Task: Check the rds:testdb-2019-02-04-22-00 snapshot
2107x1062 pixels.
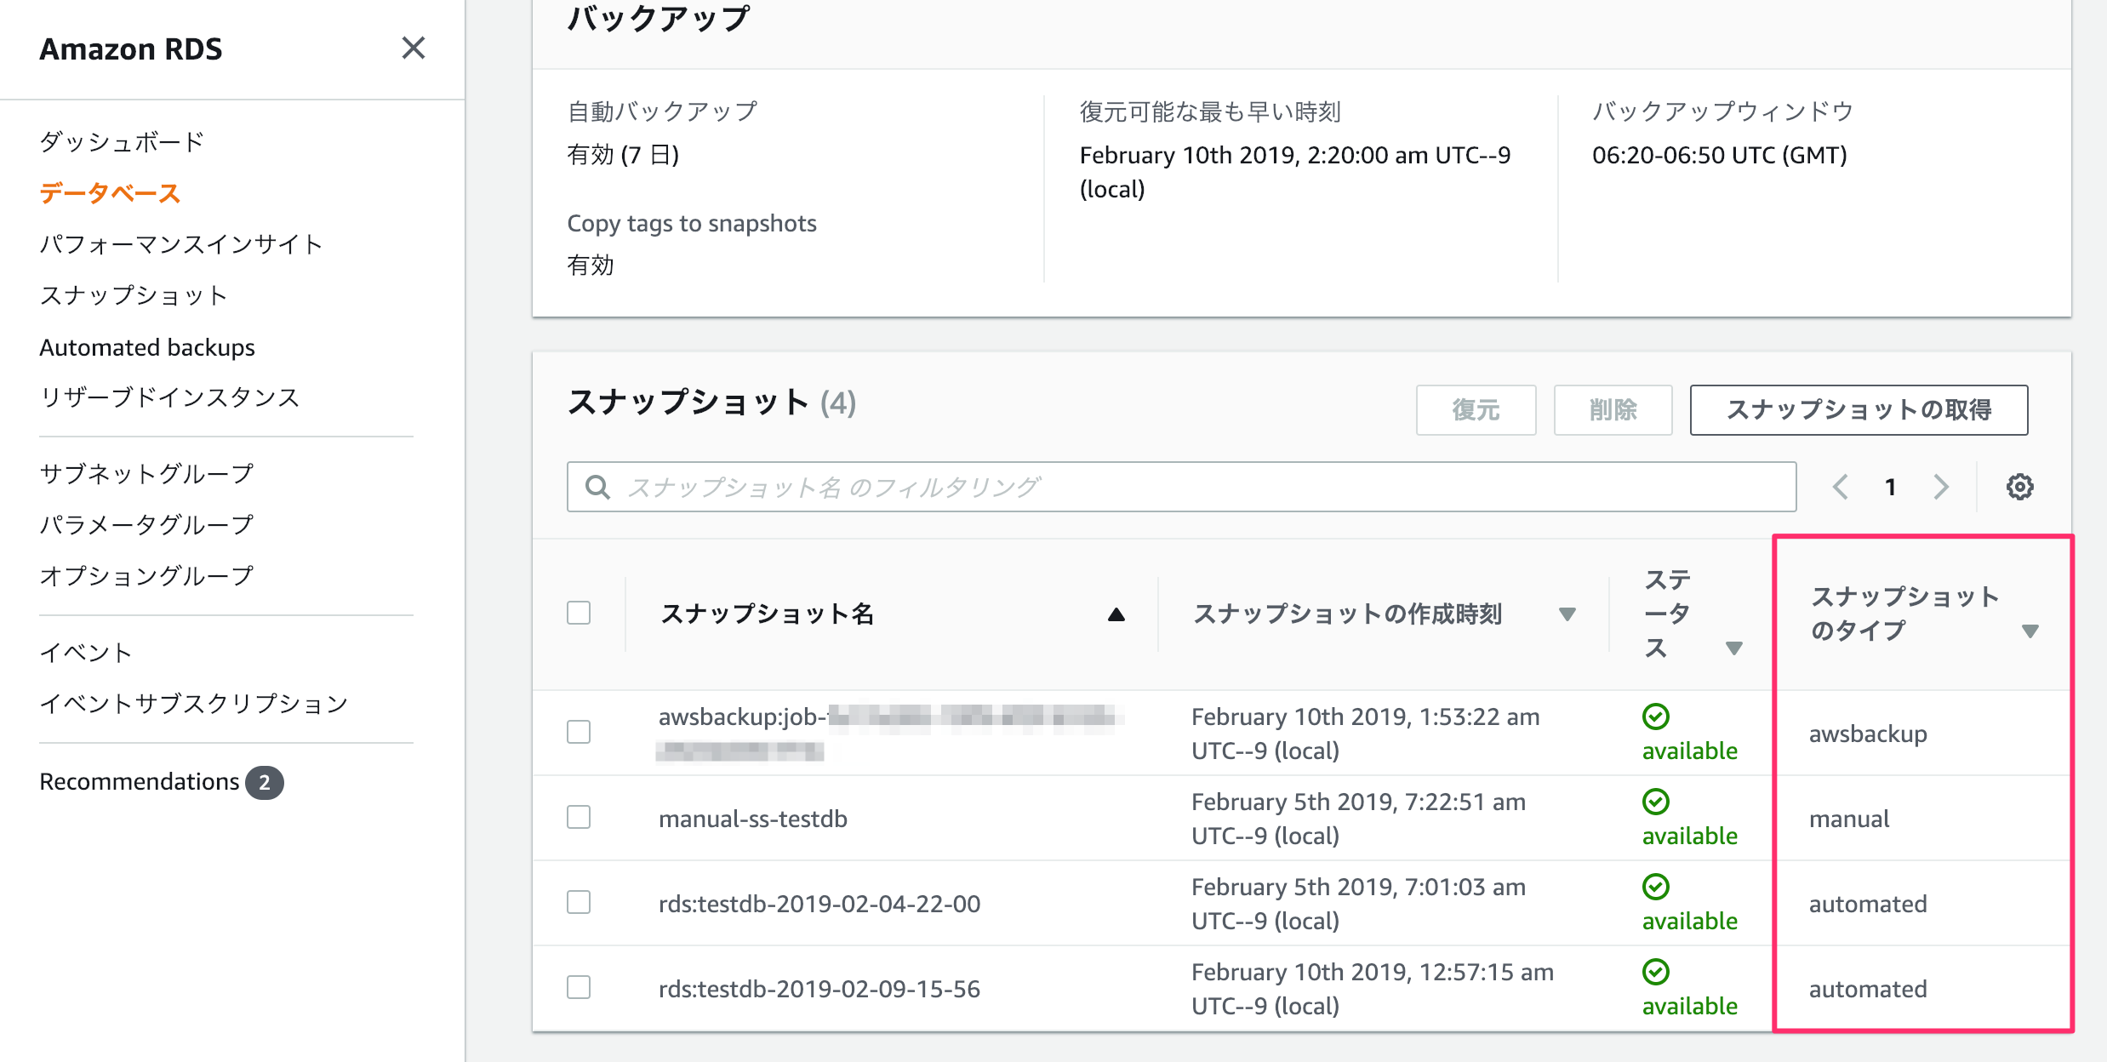Action: click(579, 902)
